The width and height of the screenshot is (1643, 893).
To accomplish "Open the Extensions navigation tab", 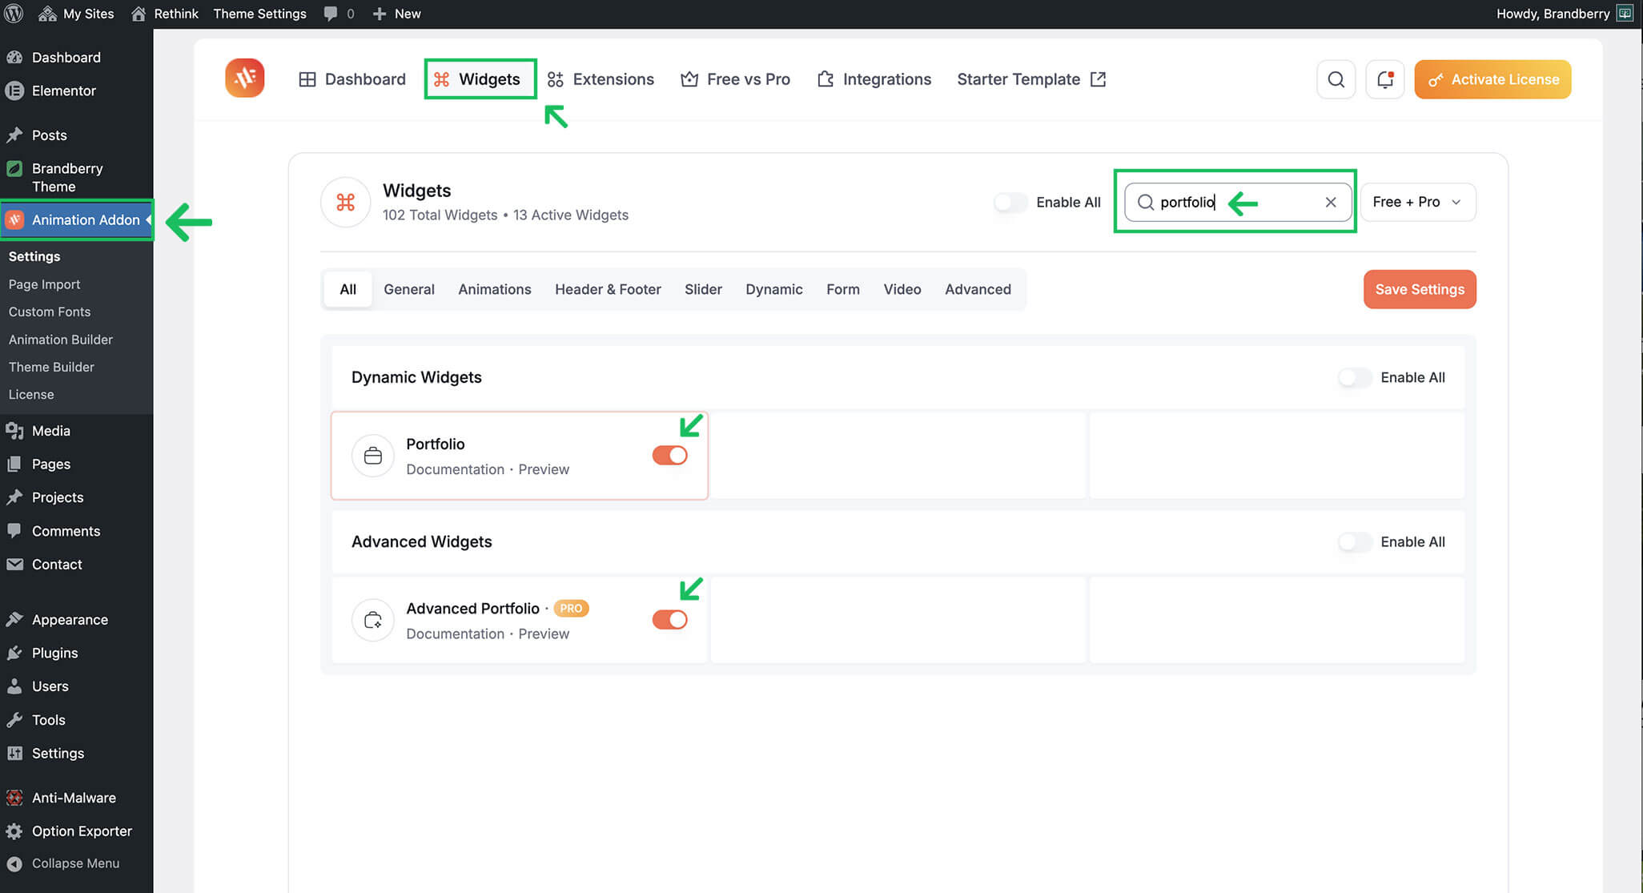I will pyautogui.click(x=601, y=79).
